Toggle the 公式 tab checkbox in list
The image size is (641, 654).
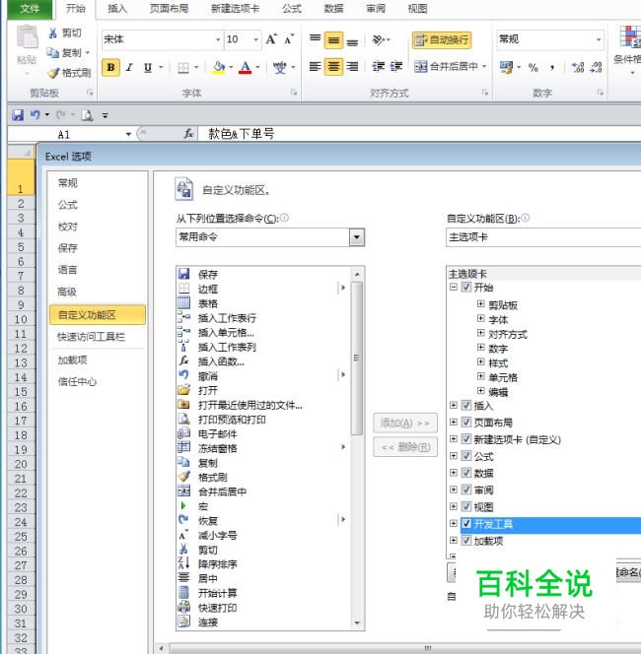tap(466, 456)
